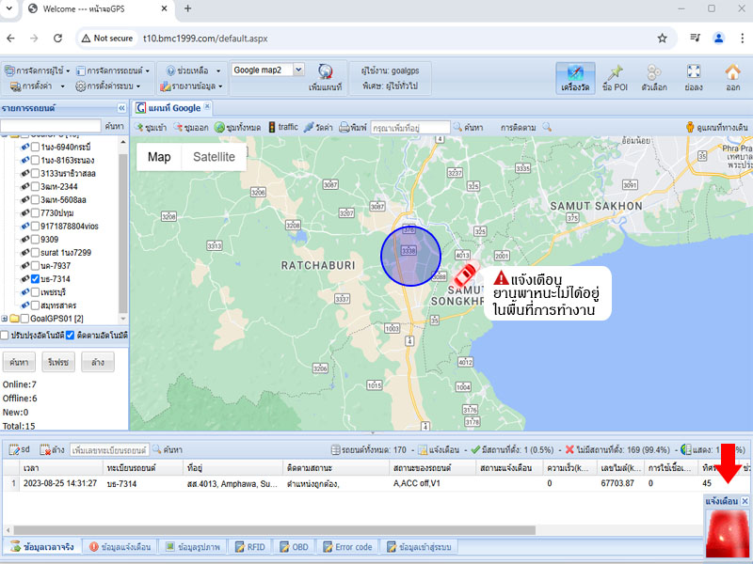Close the แจ้งเตือน alarm popup
This screenshot has width=753, height=564.
(x=745, y=501)
